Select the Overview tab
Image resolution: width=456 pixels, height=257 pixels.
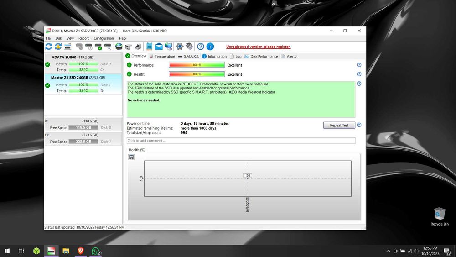[136, 56]
